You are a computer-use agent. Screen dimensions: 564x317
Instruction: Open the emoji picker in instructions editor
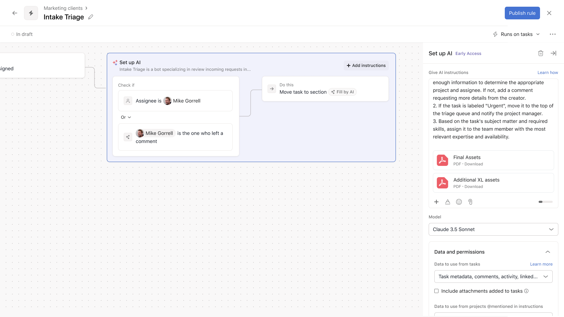[x=459, y=202]
